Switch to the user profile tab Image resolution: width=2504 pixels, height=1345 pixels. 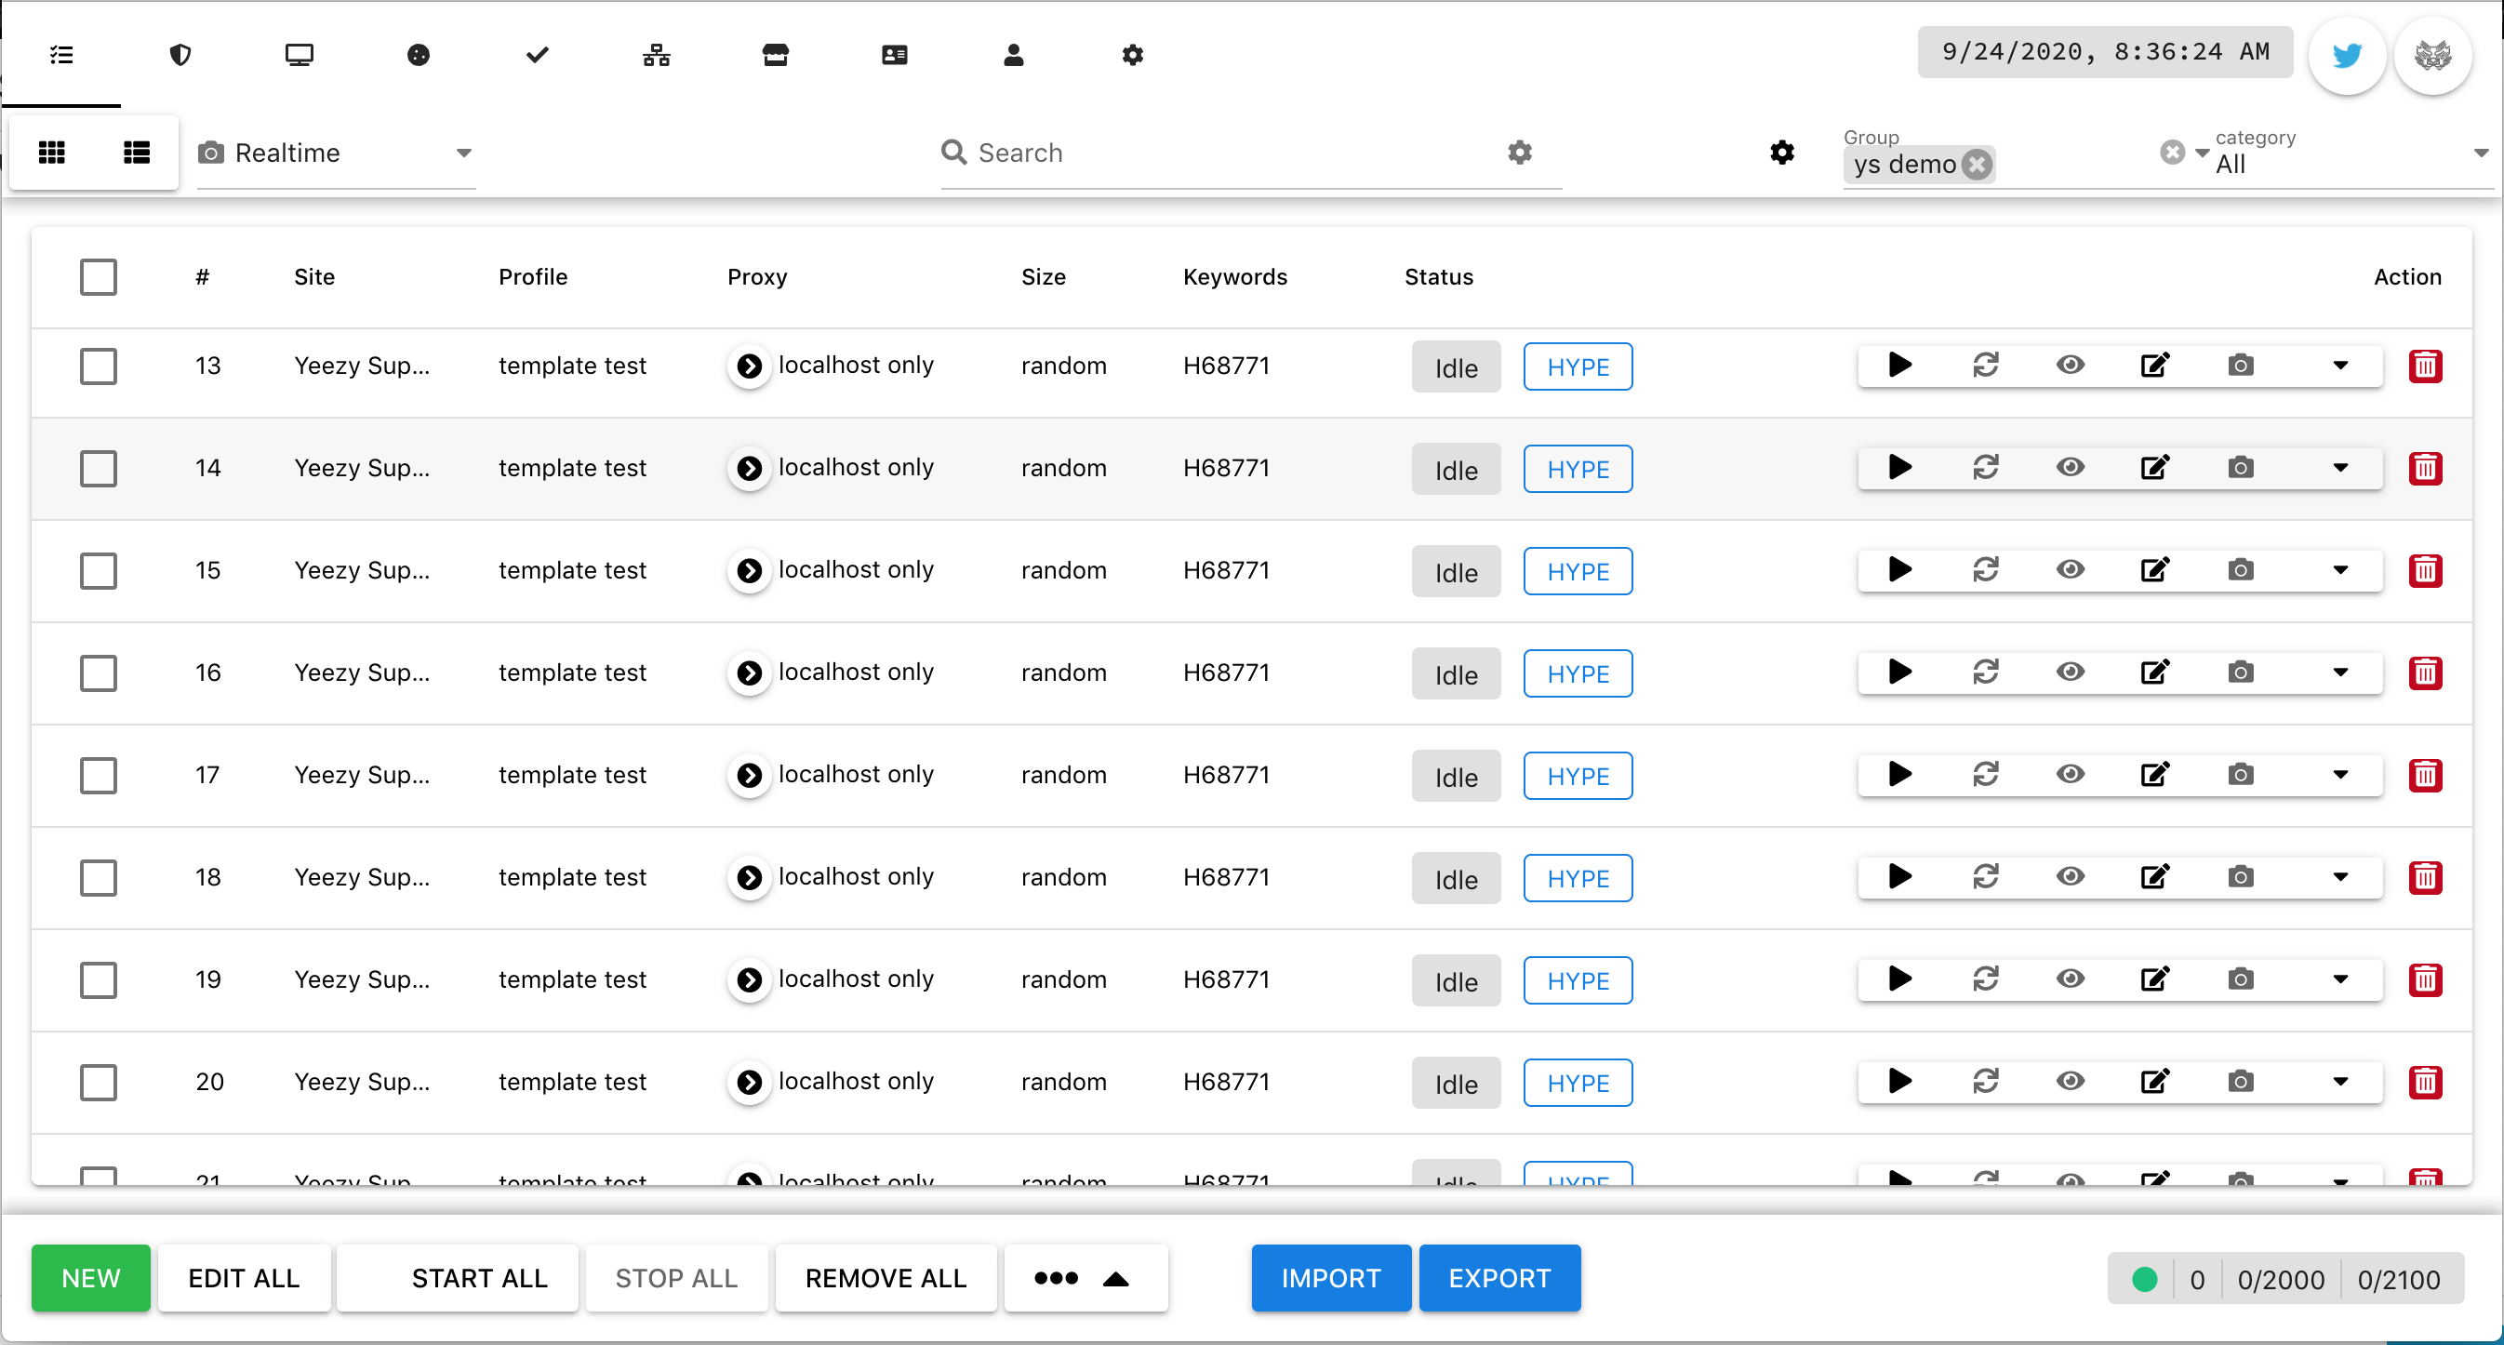click(x=1013, y=56)
